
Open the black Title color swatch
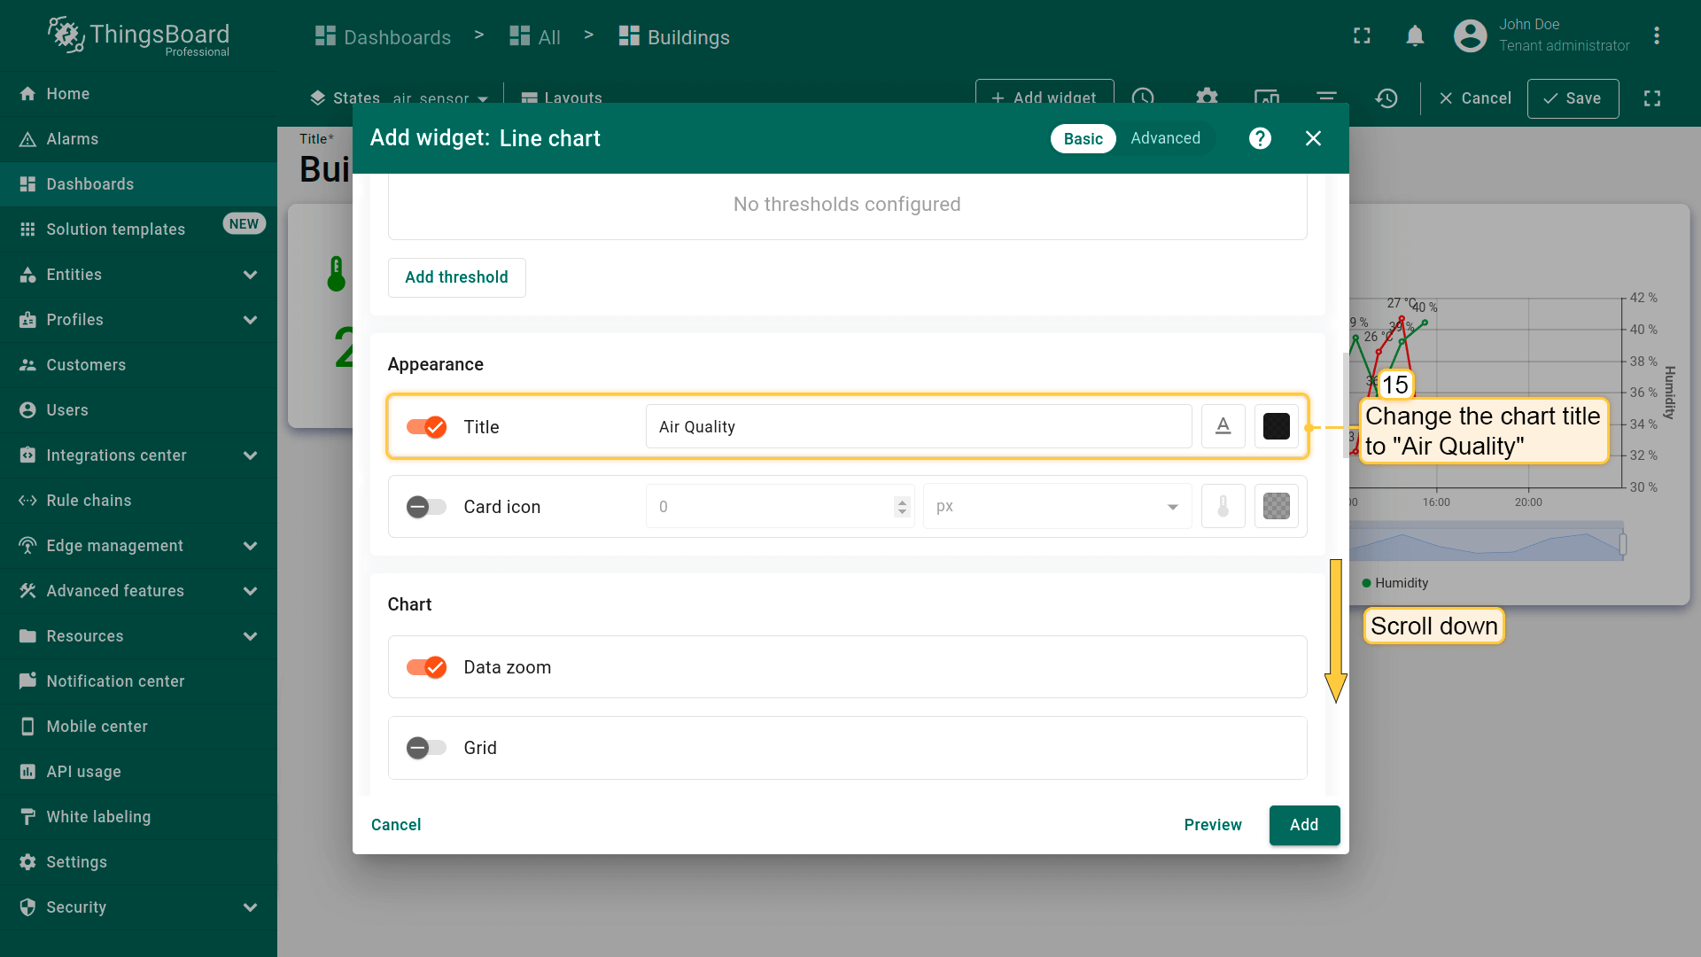coord(1276,426)
